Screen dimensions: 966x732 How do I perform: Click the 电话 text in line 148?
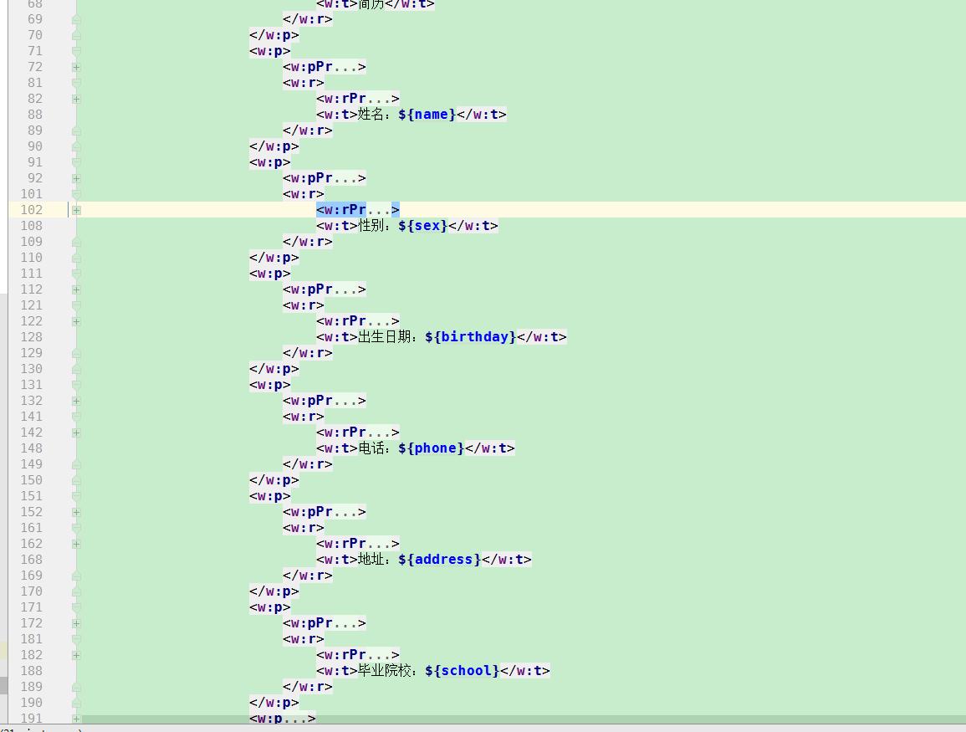(x=371, y=448)
